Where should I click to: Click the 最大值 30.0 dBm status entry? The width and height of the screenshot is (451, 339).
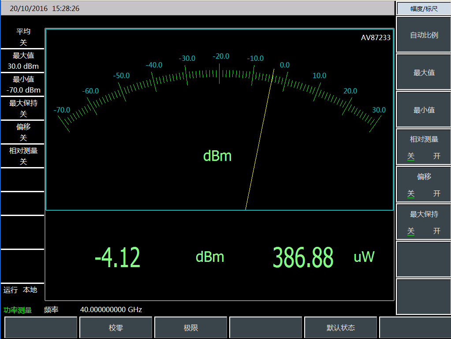pos(23,61)
